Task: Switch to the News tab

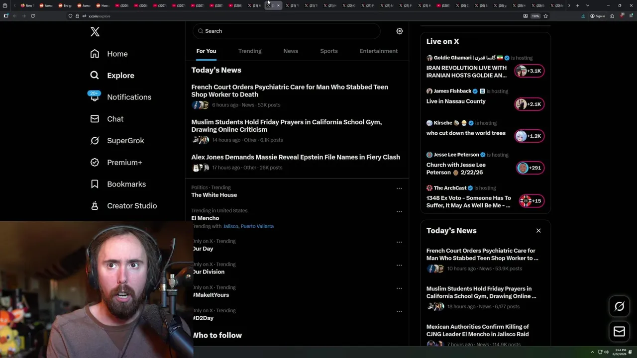Action: pos(291,51)
